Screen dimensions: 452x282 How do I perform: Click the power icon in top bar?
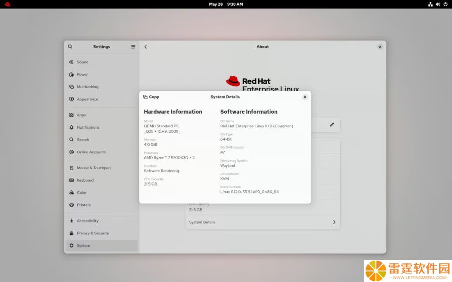tap(445, 4)
